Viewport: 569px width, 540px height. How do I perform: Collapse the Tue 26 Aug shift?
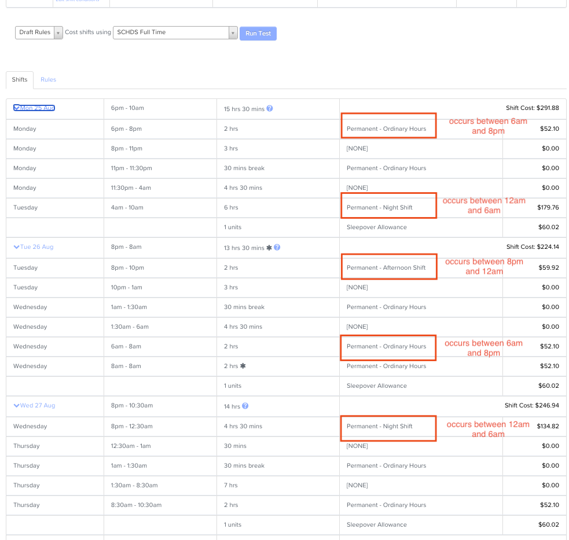[x=34, y=247]
